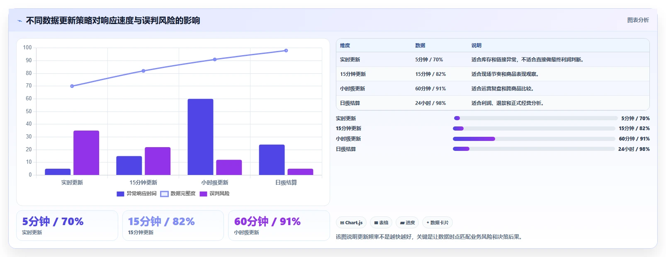The height and width of the screenshot is (257, 666).
Task: Click the 数据卡片 tag
Action: point(437,223)
